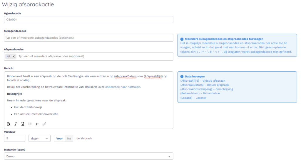This screenshot has width=301, height=163.
Task: Click info icon beside Data invoegen
Action: (182, 76)
